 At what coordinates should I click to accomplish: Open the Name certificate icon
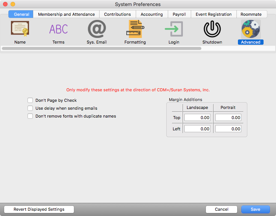click(x=20, y=29)
